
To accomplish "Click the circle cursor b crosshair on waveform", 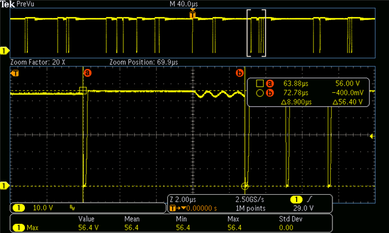I will [x=244, y=186].
